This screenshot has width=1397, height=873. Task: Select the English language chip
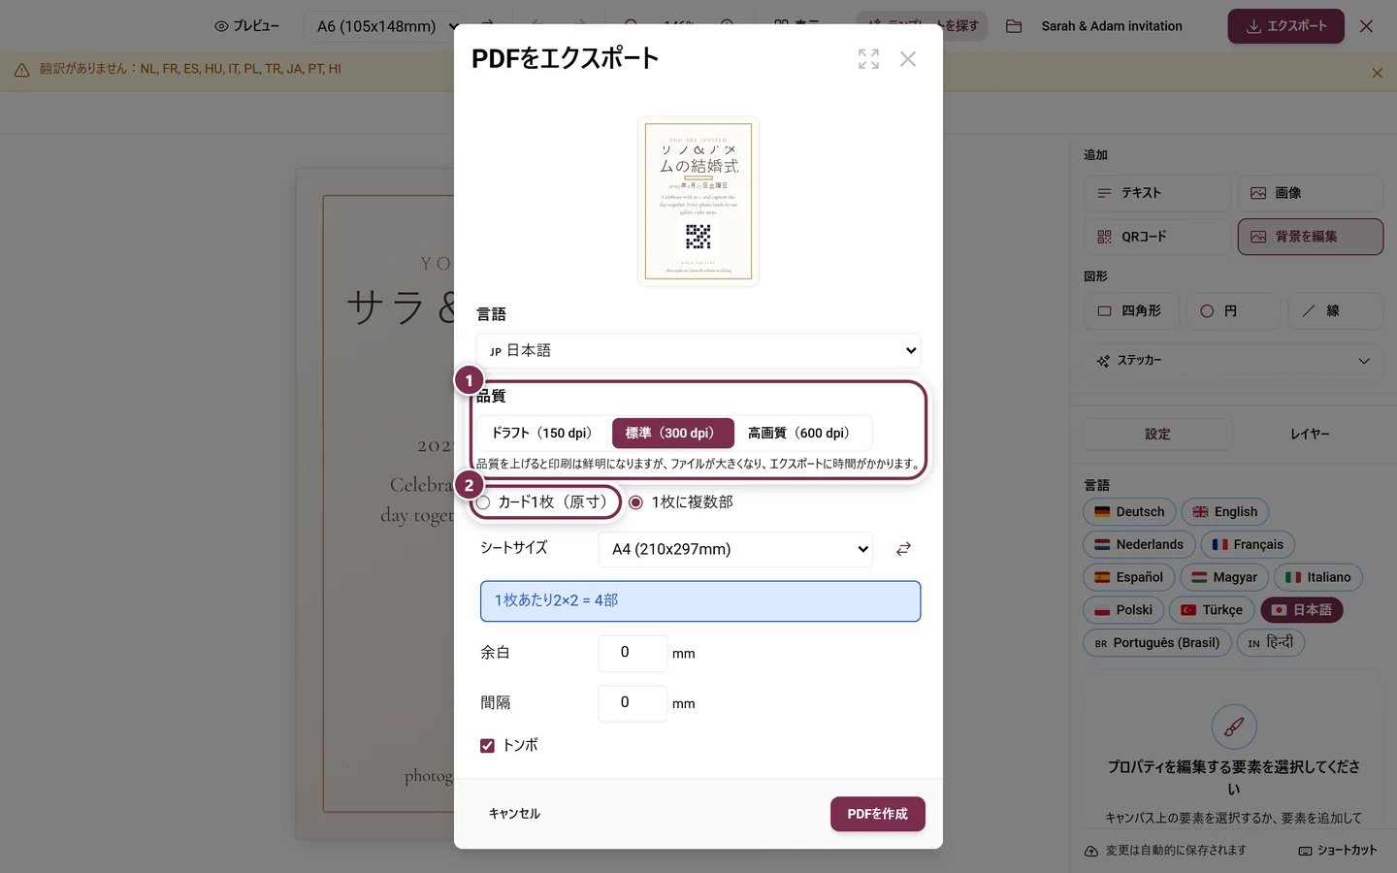click(x=1224, y=512)
